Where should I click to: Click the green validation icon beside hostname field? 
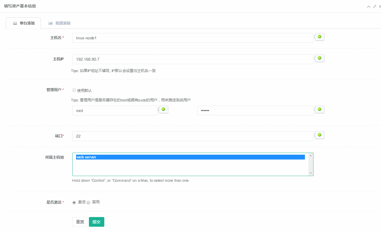(x=319, y=36)
